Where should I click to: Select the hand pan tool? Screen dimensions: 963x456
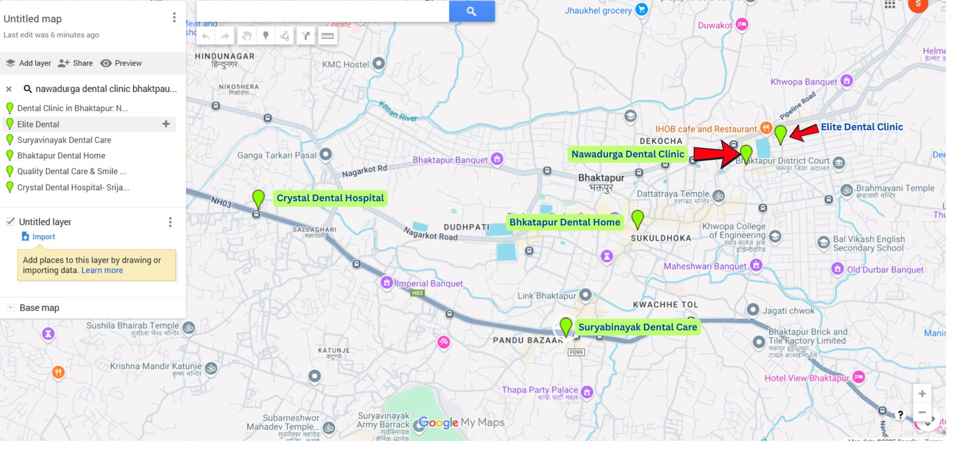246,36
